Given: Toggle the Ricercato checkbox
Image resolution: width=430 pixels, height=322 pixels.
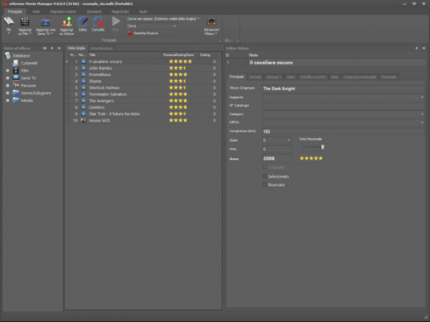Looking at the screenshot, I should (x=265, y=185).
